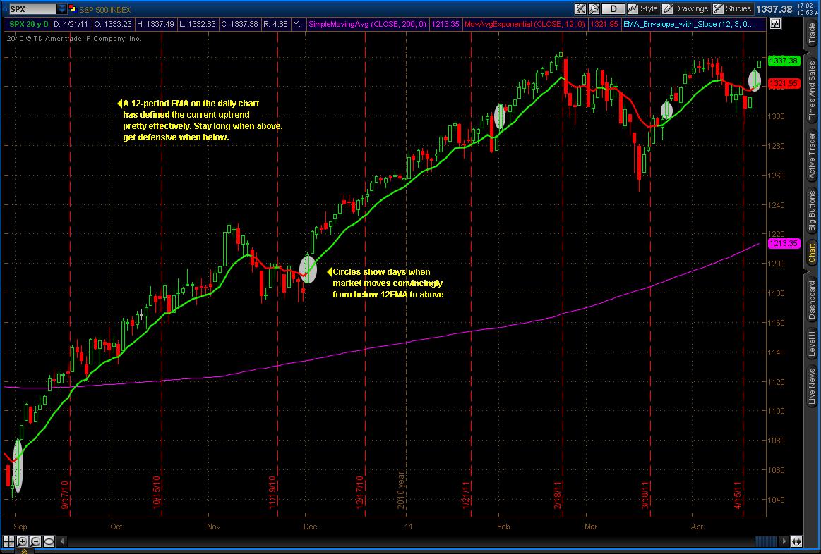Click the 'D: 4/21/11' date cell
Viewport: 821px width, 554px height.
pos(71,24)
